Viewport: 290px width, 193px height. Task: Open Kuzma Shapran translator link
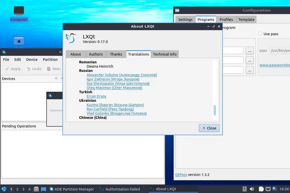115,105
